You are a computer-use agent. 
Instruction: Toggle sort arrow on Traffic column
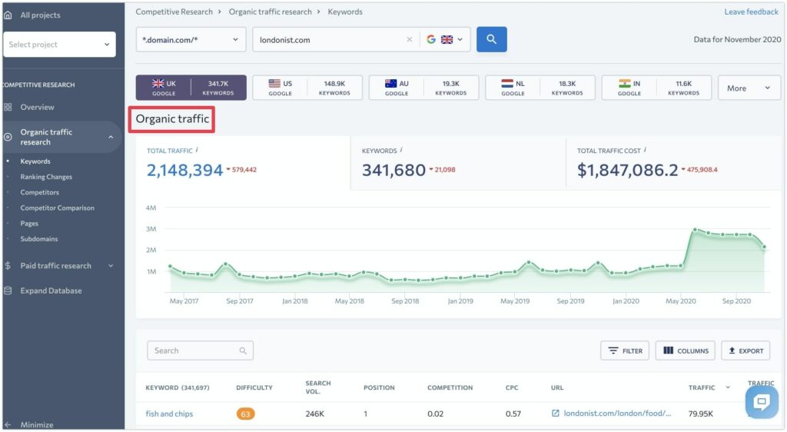tap(728, 387)
